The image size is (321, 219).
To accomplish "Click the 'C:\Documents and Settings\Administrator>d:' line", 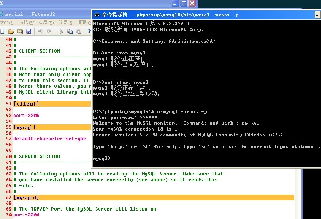I will click(154, 41).
